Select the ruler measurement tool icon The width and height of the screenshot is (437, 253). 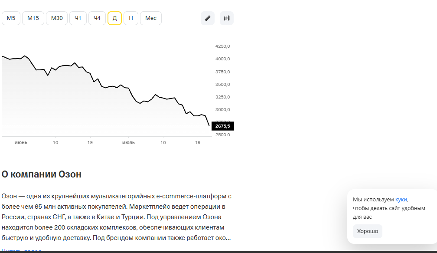(208, 18)
